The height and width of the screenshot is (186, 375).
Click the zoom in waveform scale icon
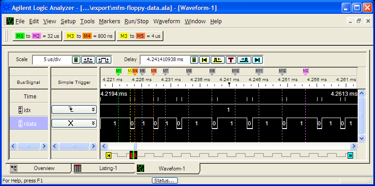point(104,60)
